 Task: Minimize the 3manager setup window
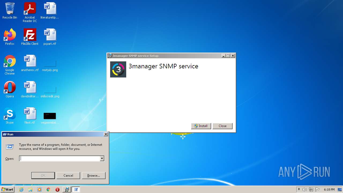click(223, 56)
